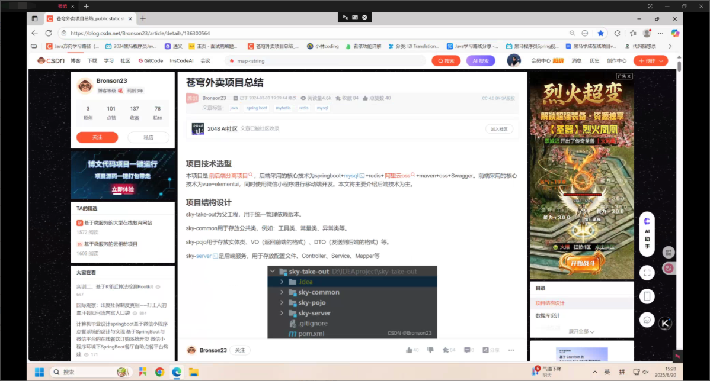Open fullscreen reading mode from the right sidebar
This screenshot has height=381, width=710.
646,273
